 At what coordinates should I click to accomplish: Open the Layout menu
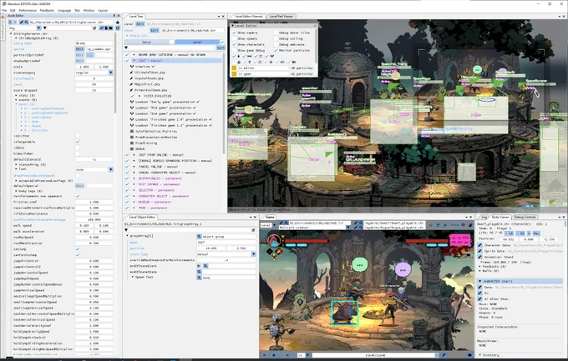[103, 11]
